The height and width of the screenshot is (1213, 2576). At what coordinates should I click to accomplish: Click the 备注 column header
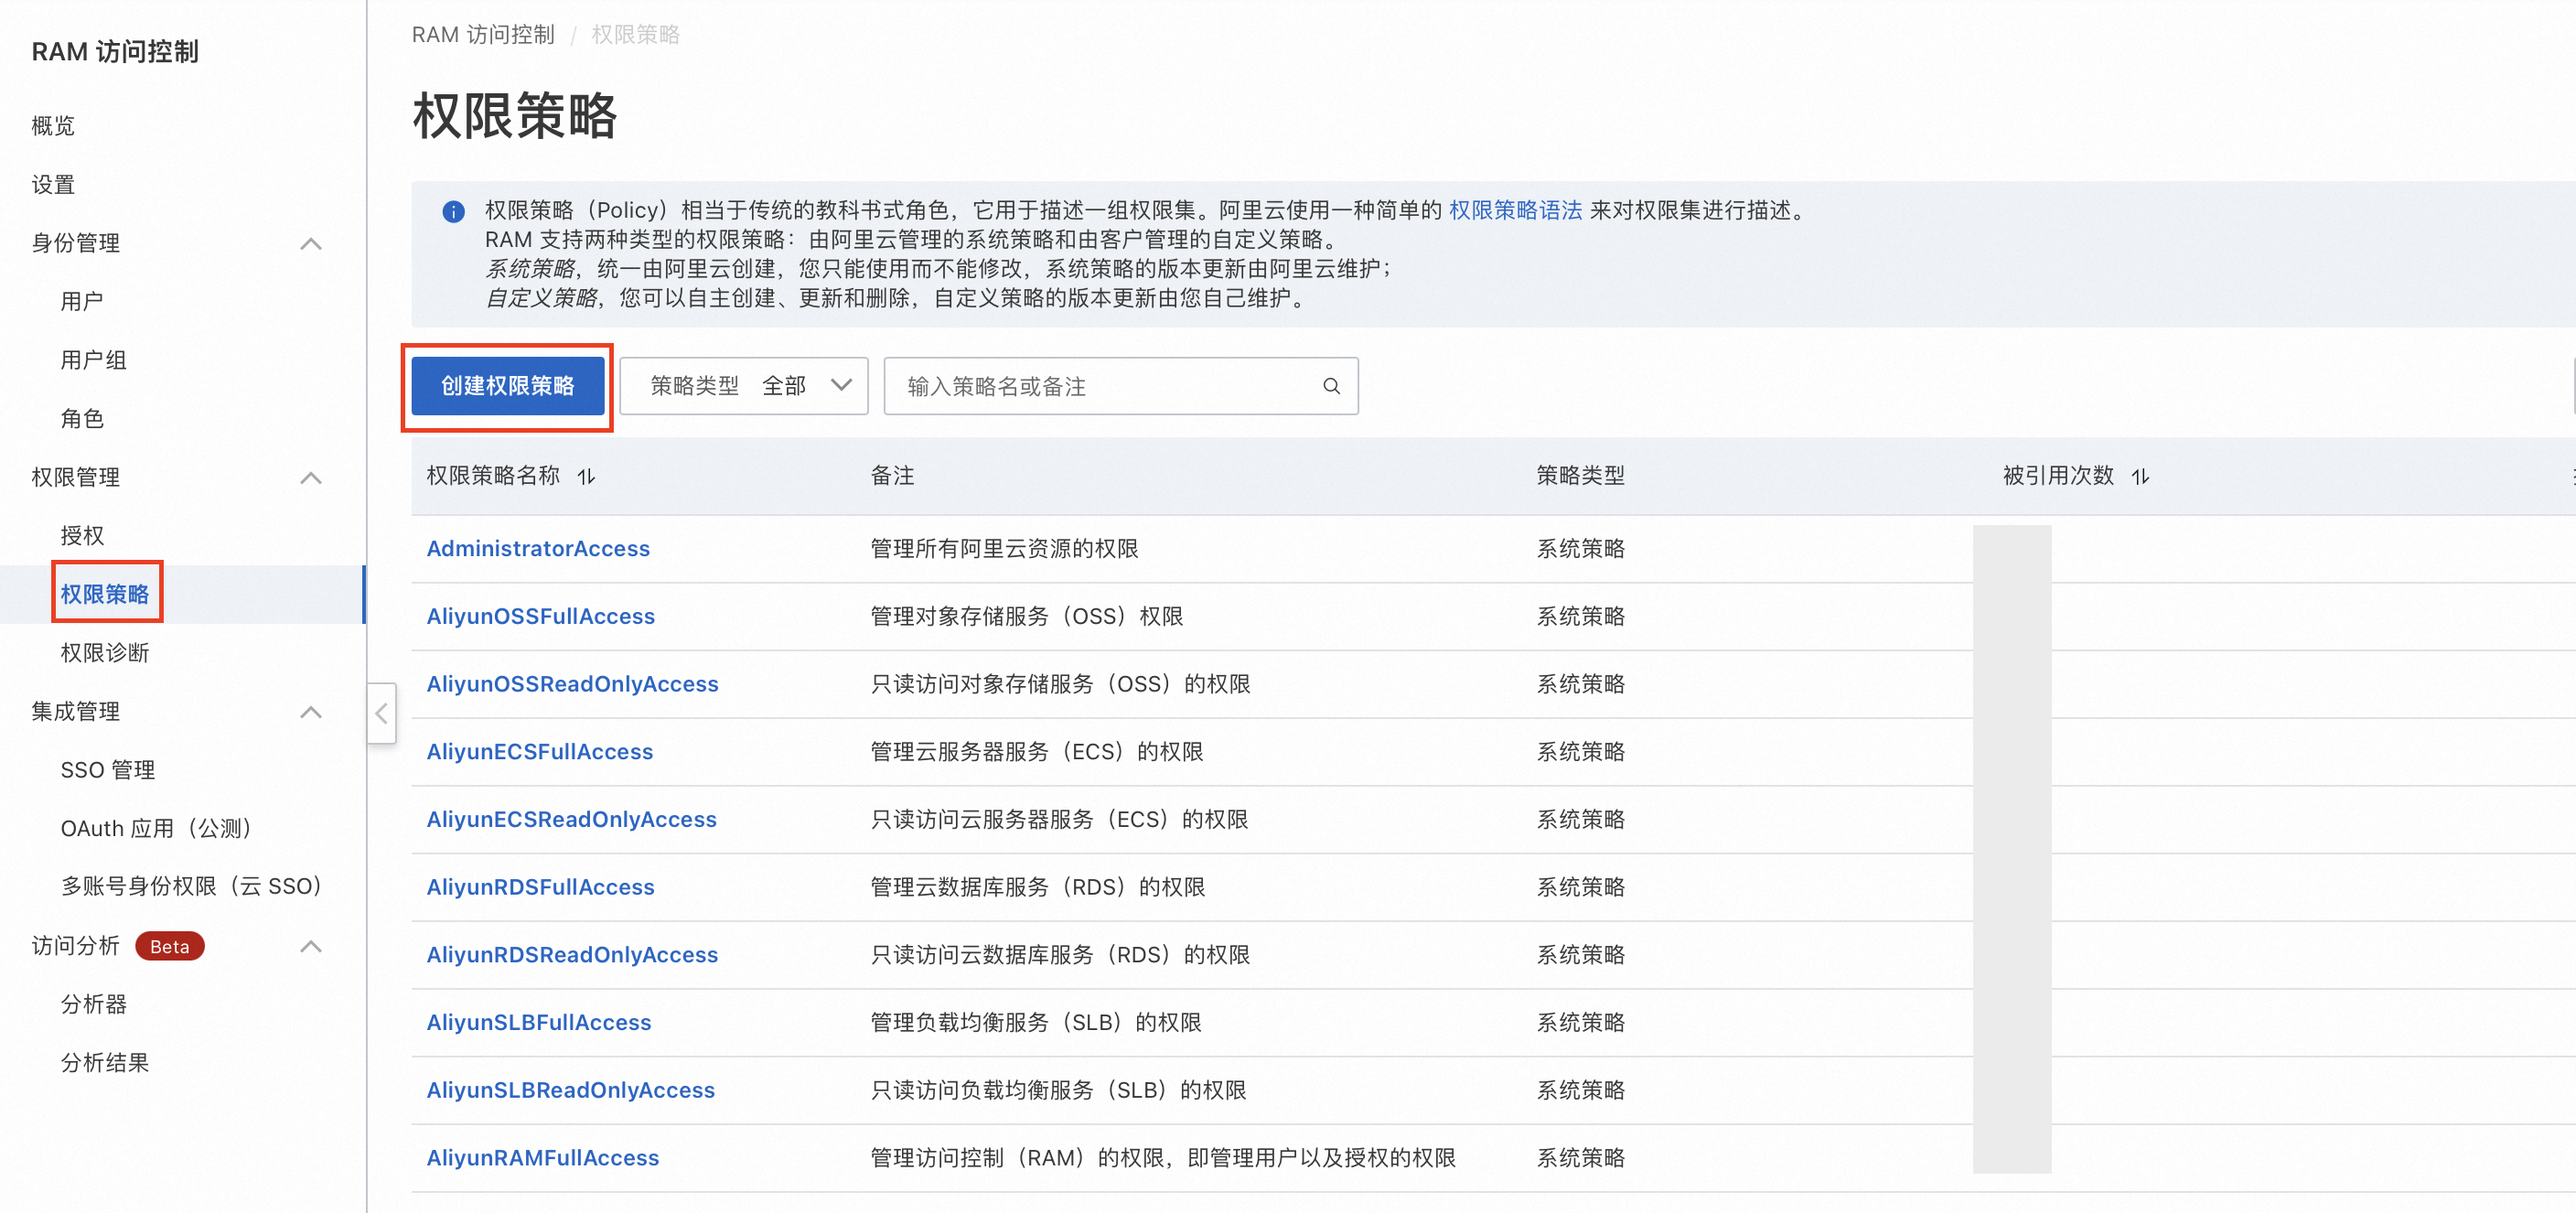click(x=892, y=476)
